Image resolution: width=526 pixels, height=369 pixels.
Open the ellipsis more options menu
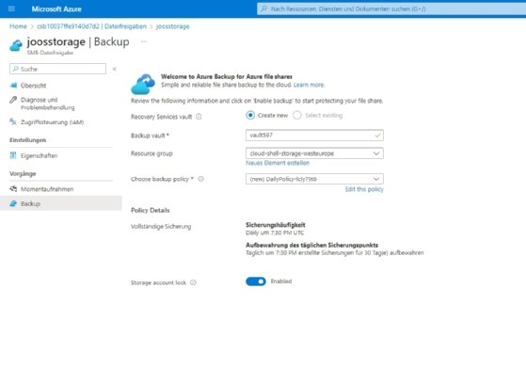(144, 41)
